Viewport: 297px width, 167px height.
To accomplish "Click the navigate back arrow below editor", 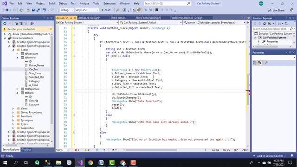I will point(97,150).
